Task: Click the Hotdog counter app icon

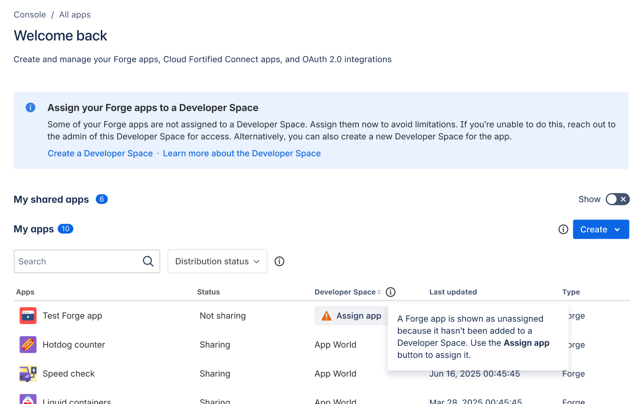Action: (x=28, y=345)
